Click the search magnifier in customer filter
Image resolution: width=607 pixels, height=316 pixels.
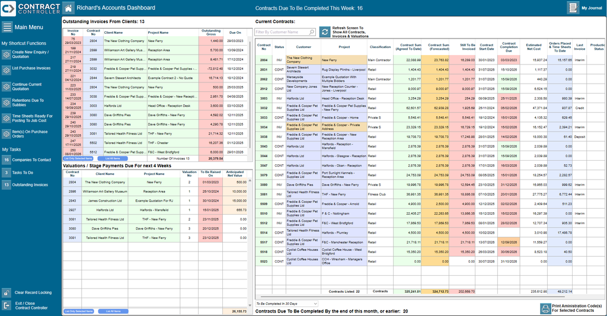pyautogui.click(x=312, y=32)
